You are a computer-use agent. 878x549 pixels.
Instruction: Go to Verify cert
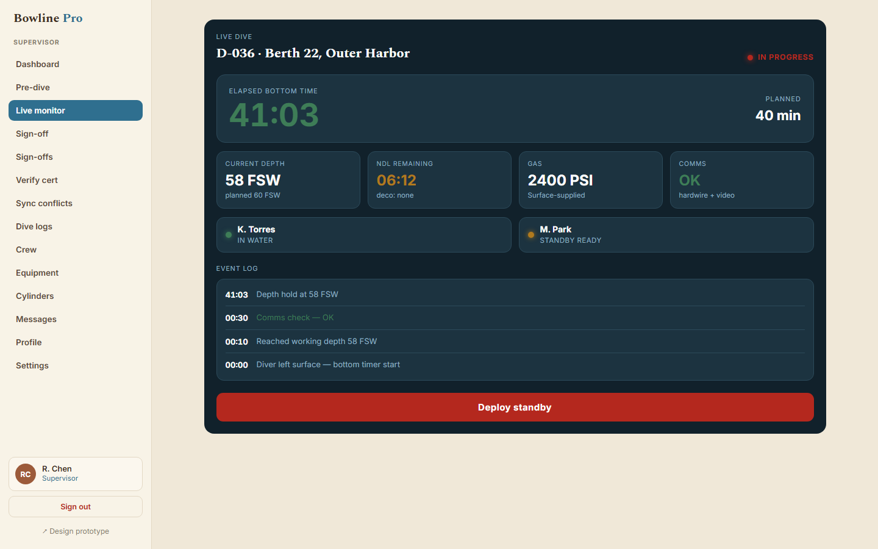[76, 180]
